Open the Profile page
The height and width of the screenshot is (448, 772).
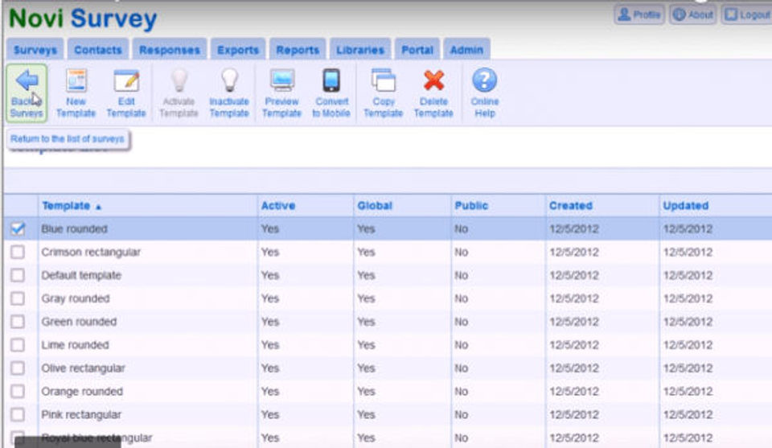point(639,14)
